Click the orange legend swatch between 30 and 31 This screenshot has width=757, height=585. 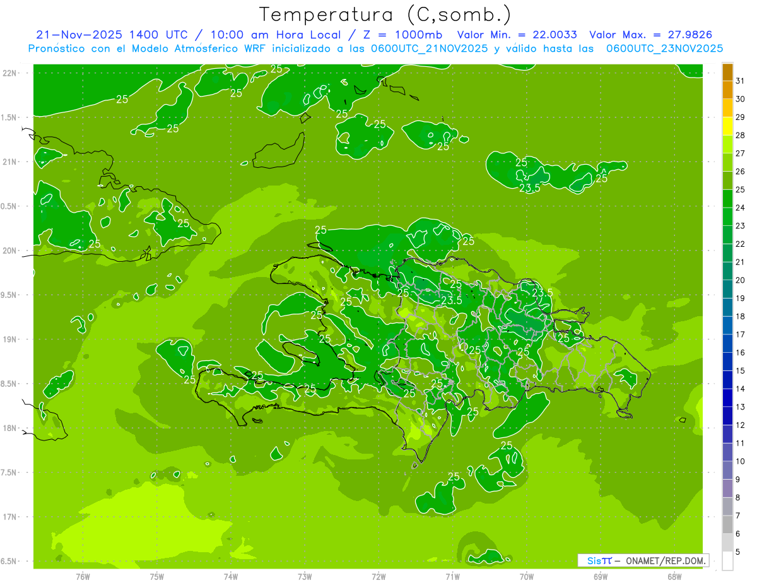(727, 90)
